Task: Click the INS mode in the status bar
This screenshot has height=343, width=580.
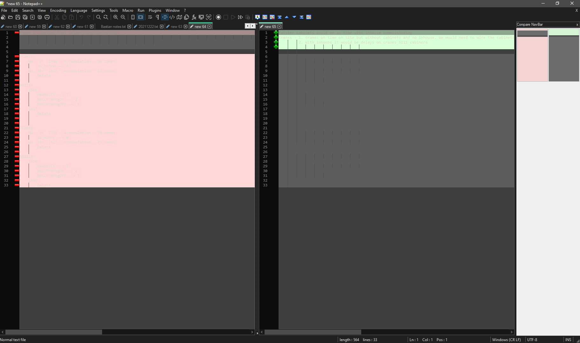Action: tap(568, 340)
